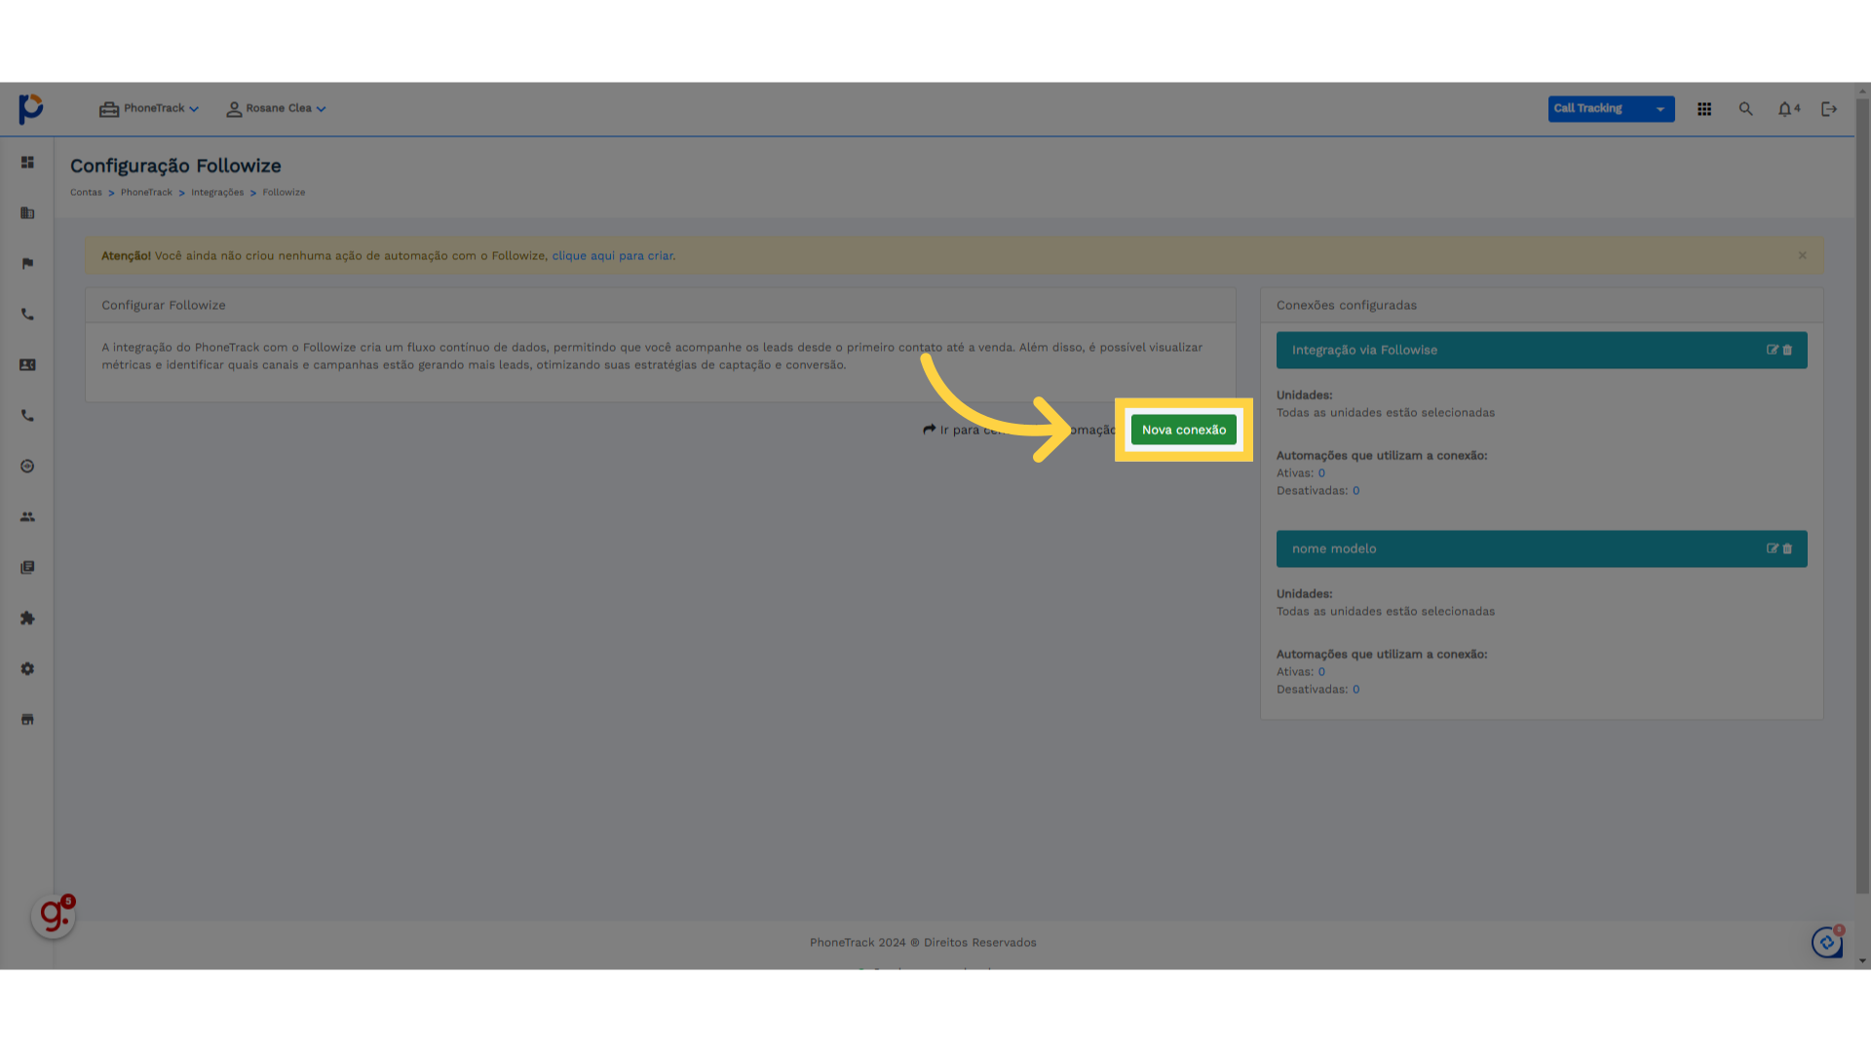The width and height of the screenshot is (1871, 1052).
Task: Go to the Integrações breadcrumb
Action: pos(217,192)
